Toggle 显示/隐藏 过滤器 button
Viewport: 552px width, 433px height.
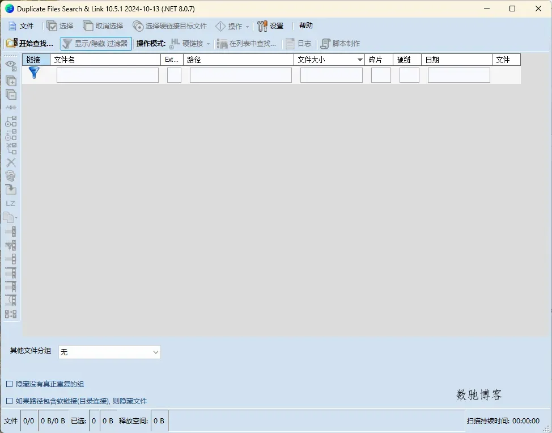click(96, 43)
